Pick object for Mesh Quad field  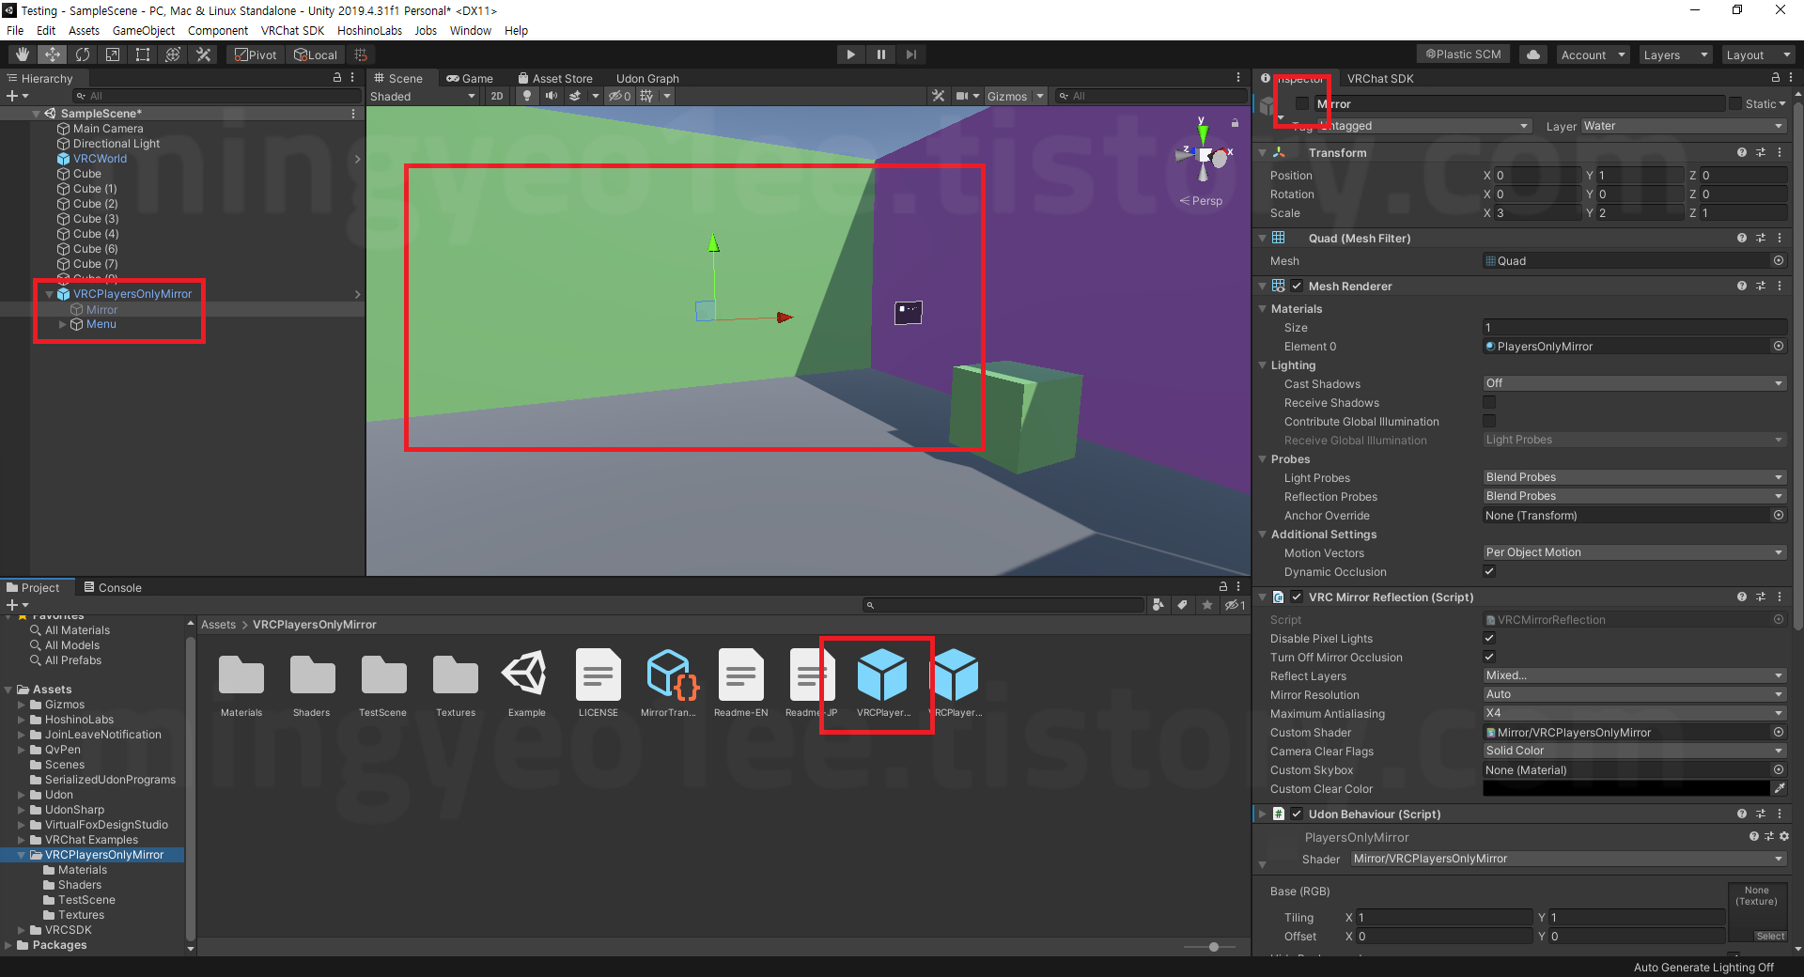point(1779,260)
